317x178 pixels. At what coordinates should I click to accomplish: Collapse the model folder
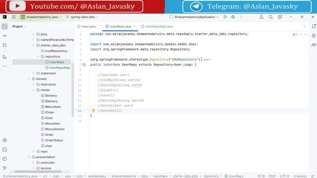coord(33,90)
